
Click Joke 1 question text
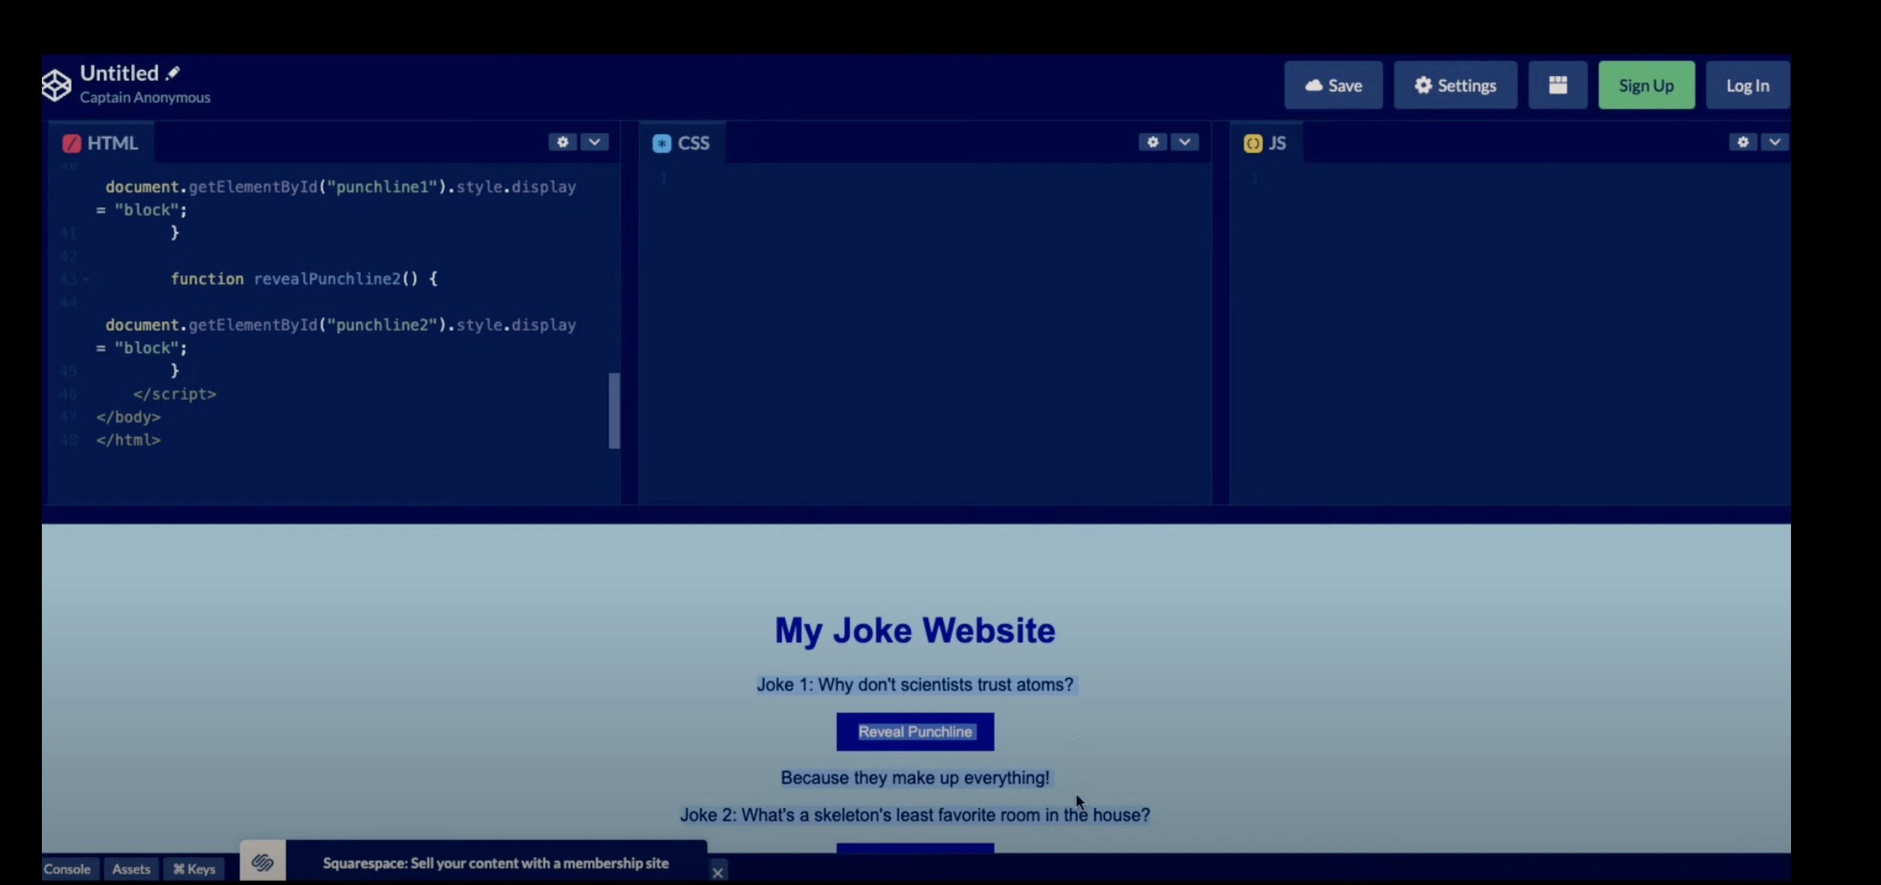915,685
